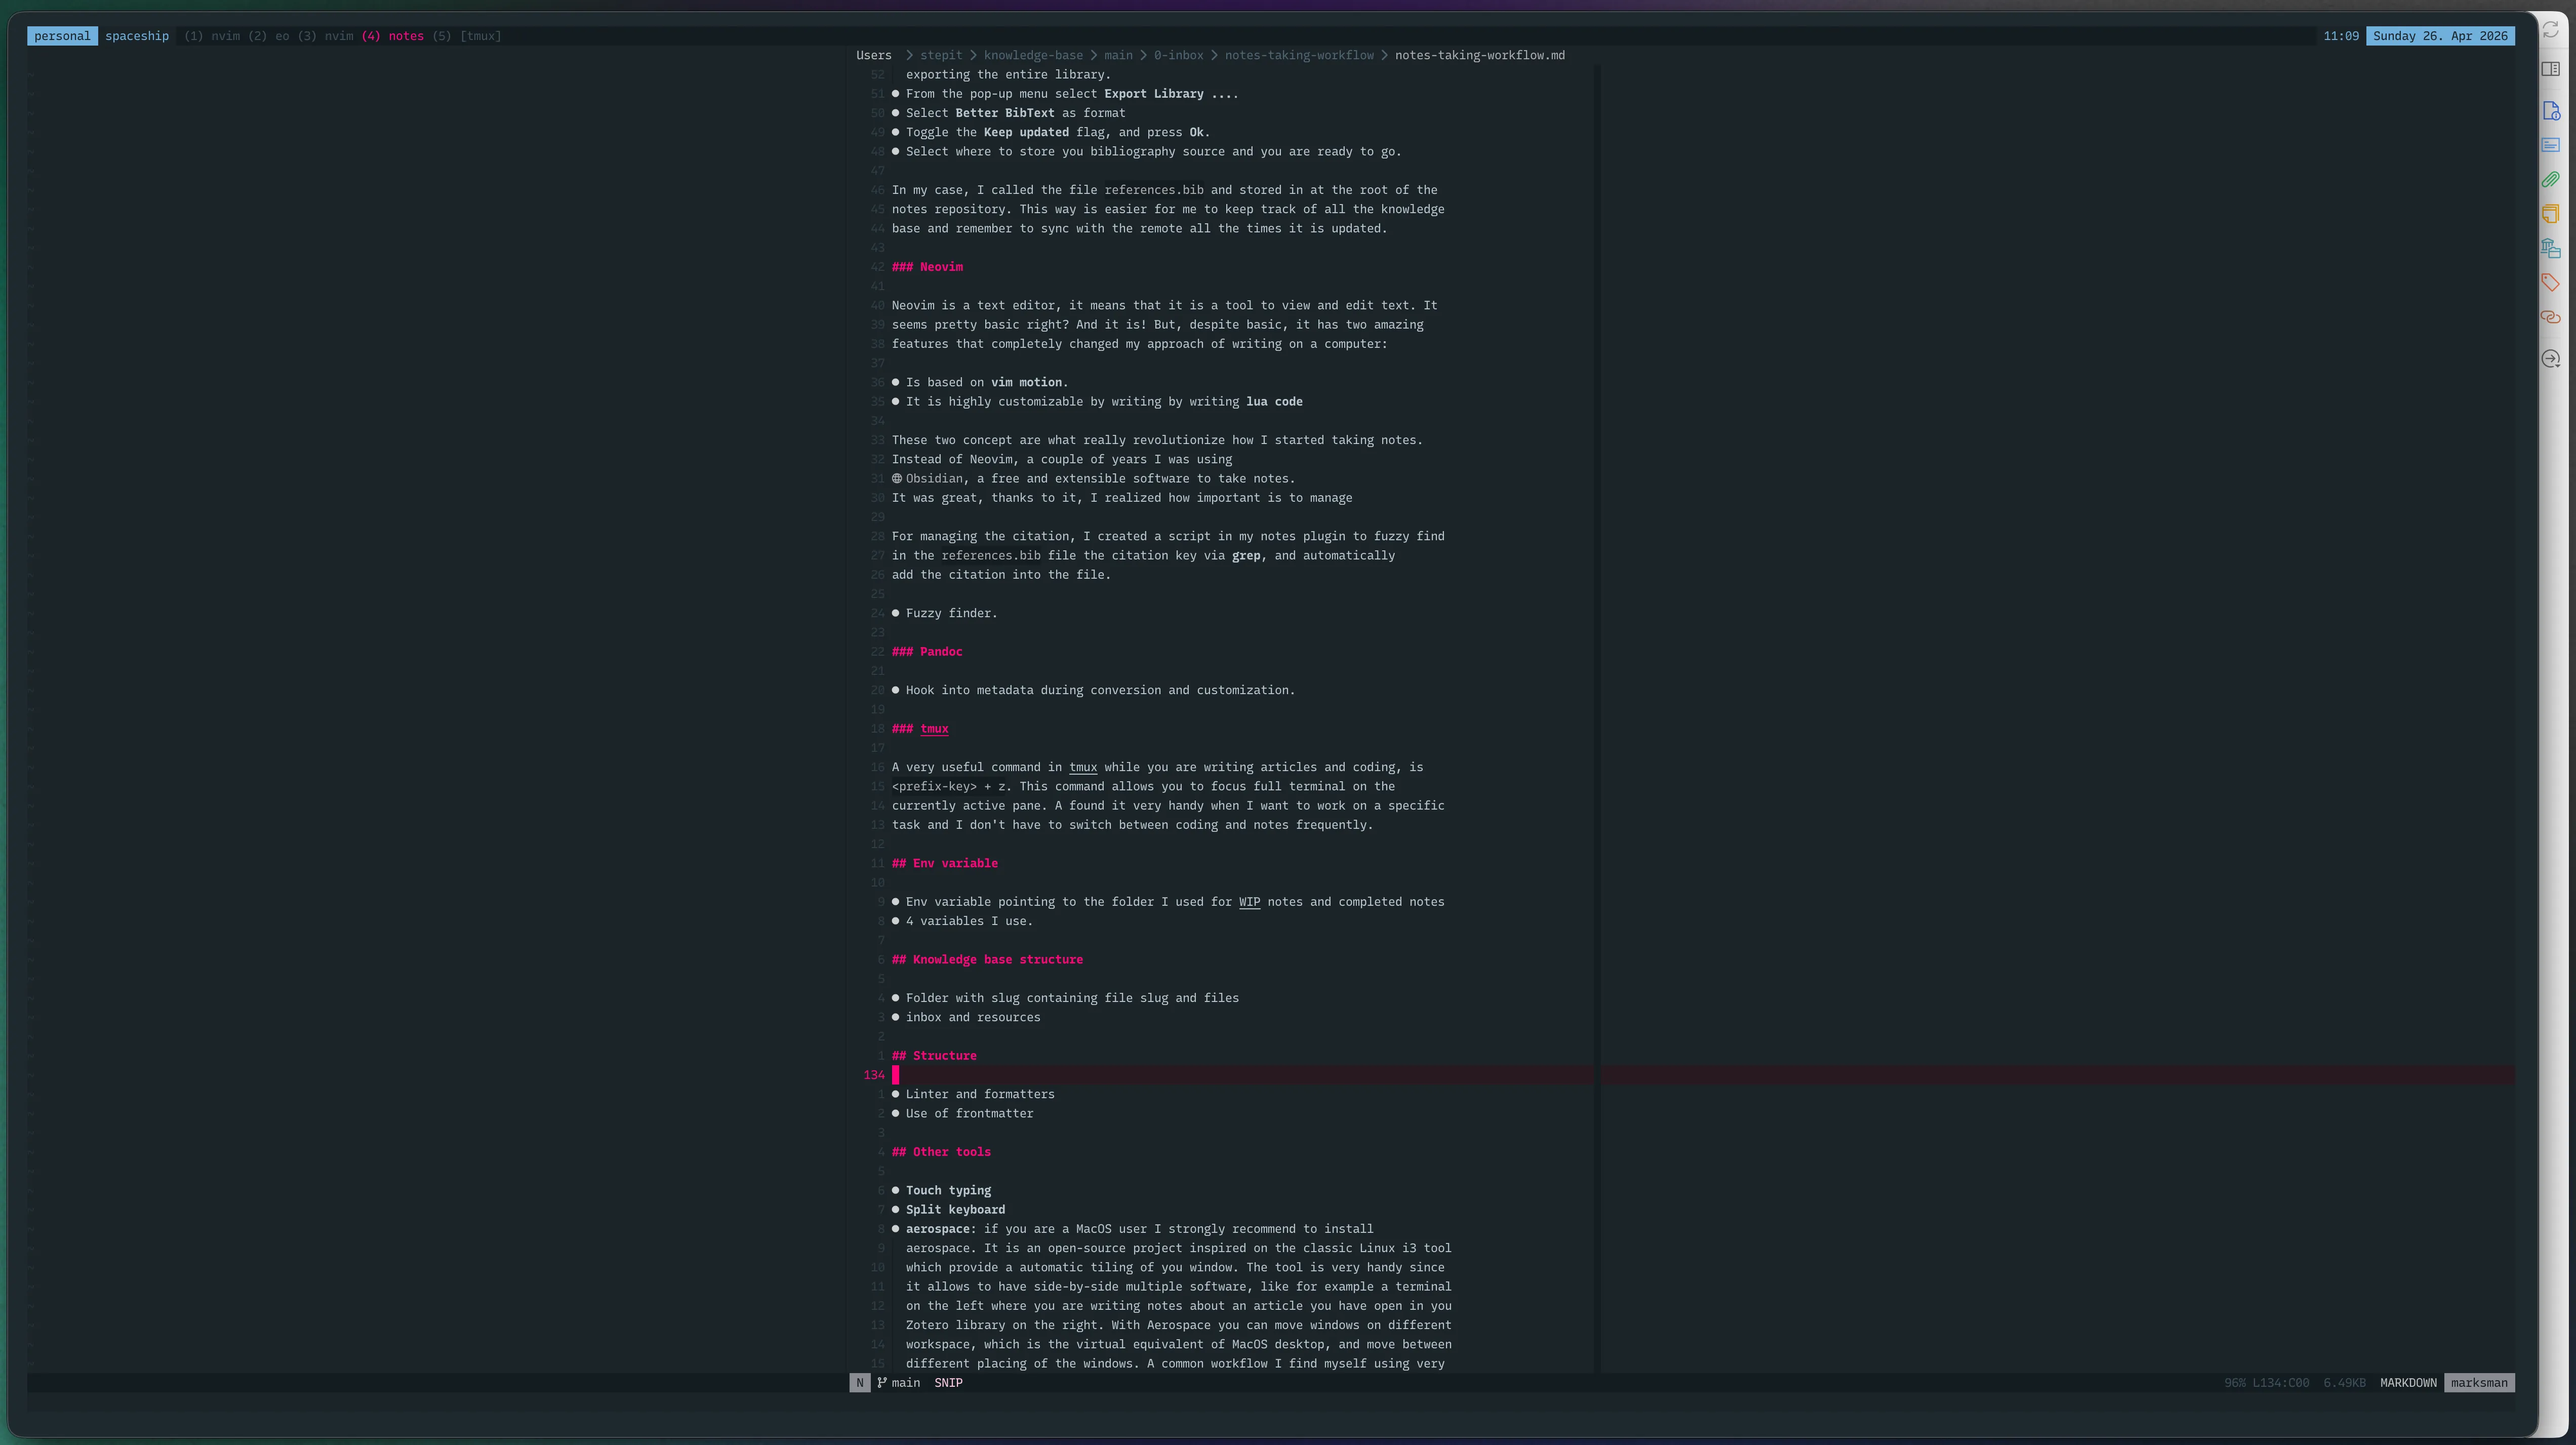Click the ### Pandoc heading

[x=927, y=652]
